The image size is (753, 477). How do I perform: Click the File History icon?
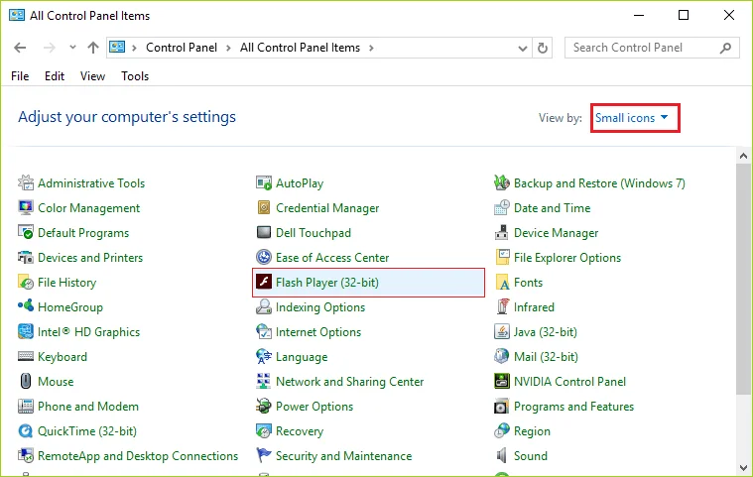26,283
